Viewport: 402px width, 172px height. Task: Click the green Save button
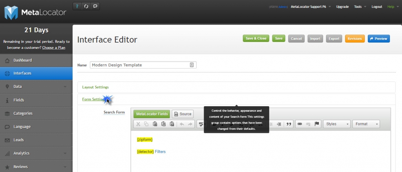279,38
